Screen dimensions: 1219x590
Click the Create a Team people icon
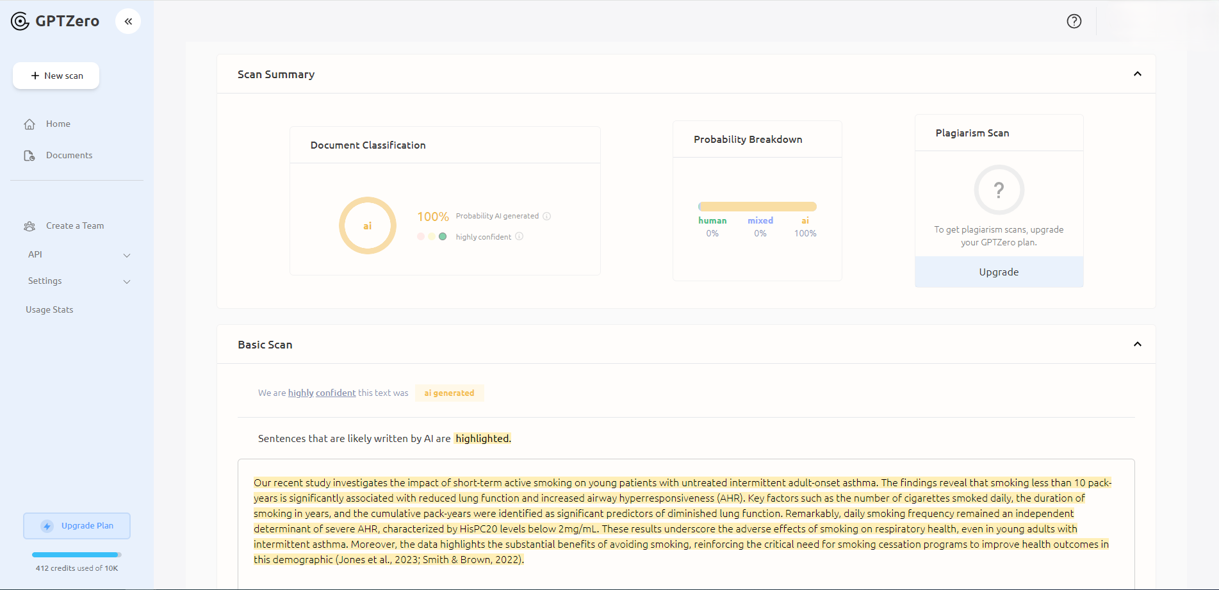(29, 225)
